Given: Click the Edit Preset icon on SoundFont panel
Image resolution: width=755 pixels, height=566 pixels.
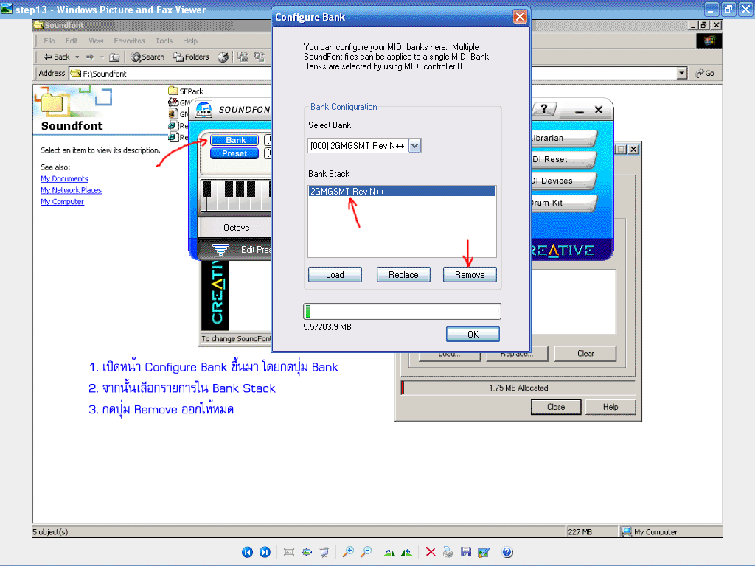Looking at the screenshot, I should [x=220, y=249].
